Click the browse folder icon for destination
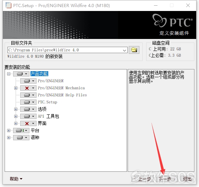Viewport: 199px width, 187px height. tap(134, 50)
